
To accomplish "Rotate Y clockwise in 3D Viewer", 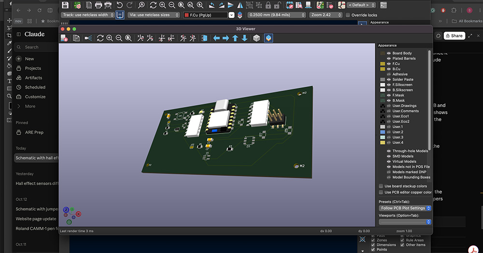I will [x=162, y=38].
